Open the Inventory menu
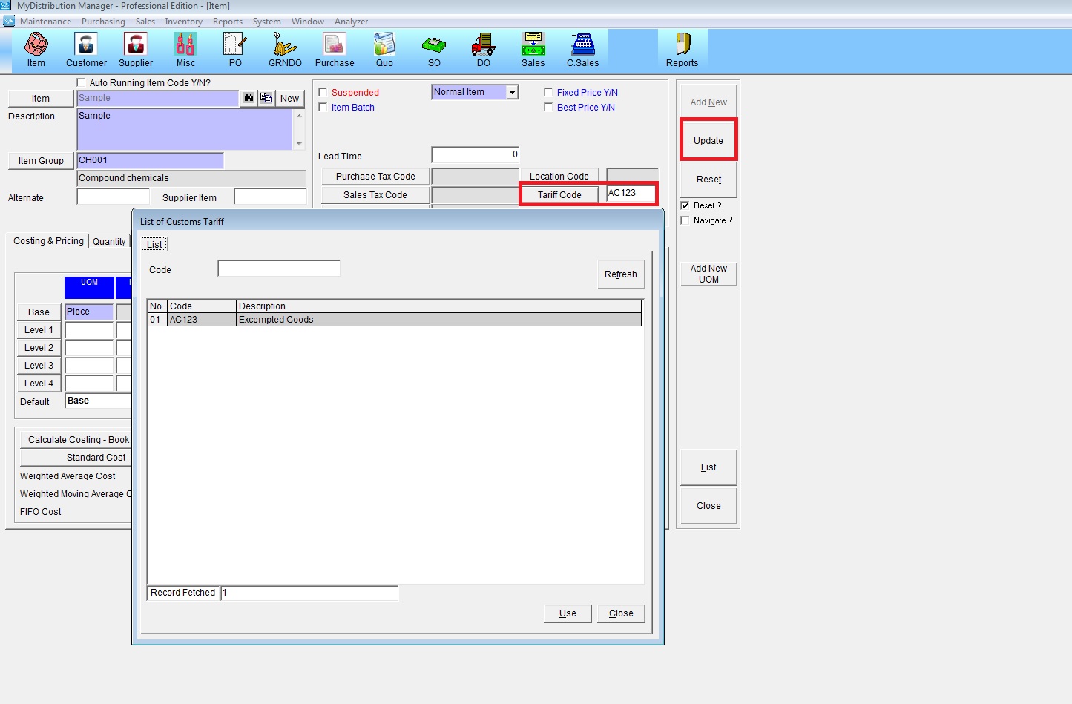 [183, 22]
